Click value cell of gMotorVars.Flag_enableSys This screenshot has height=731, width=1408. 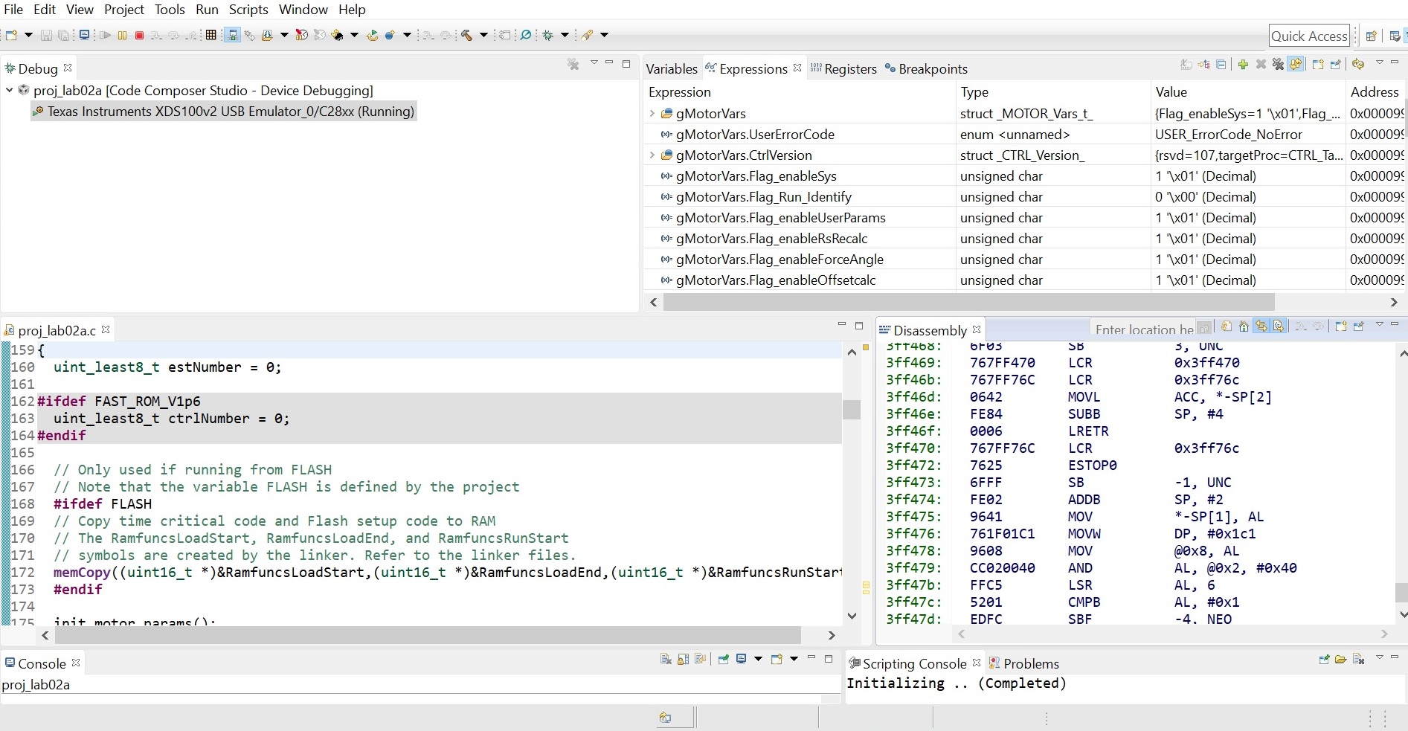click(1247, 176)
